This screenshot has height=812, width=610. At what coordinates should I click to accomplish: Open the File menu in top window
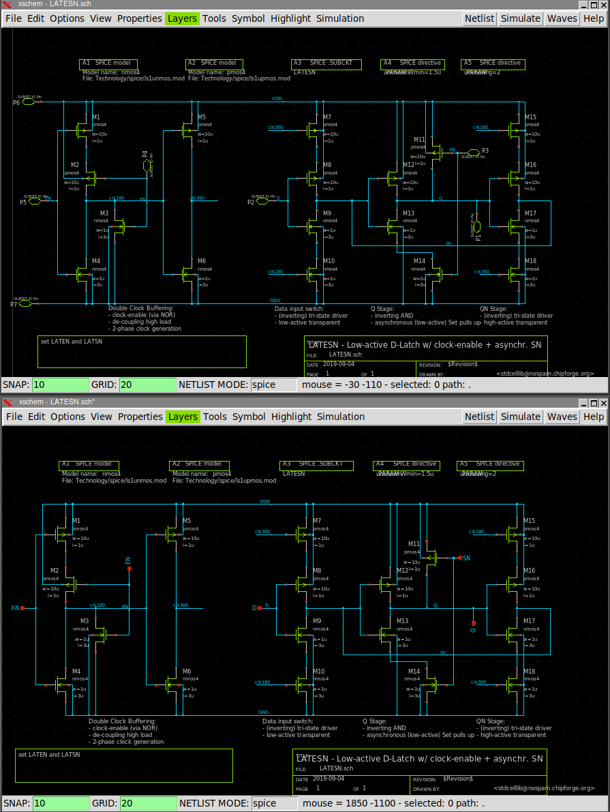pos(14,18)
